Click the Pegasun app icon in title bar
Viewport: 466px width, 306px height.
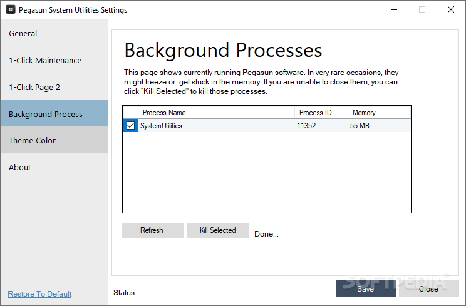pyautogui.click(x=11, y=9)
